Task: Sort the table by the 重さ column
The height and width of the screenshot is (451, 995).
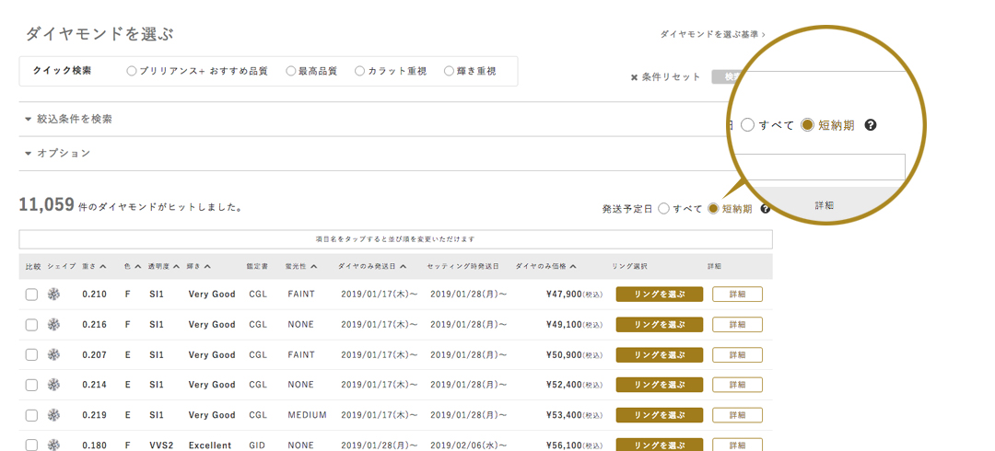Action: (x=94, y=266)
